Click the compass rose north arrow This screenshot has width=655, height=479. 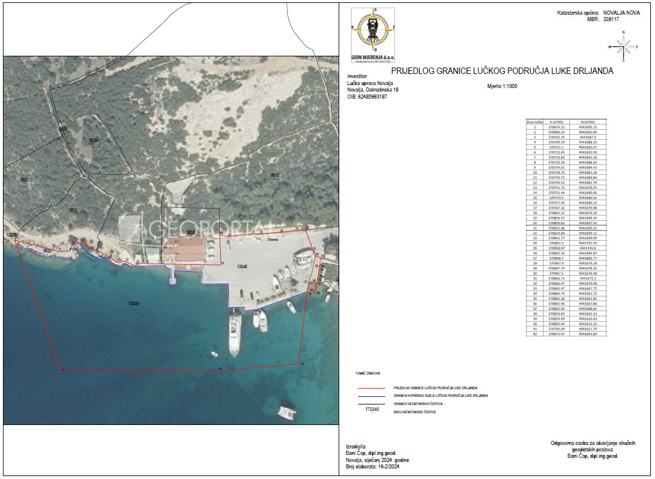623,46
